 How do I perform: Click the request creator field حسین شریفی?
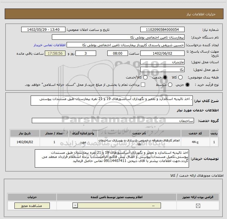click(x=126, y=45)
